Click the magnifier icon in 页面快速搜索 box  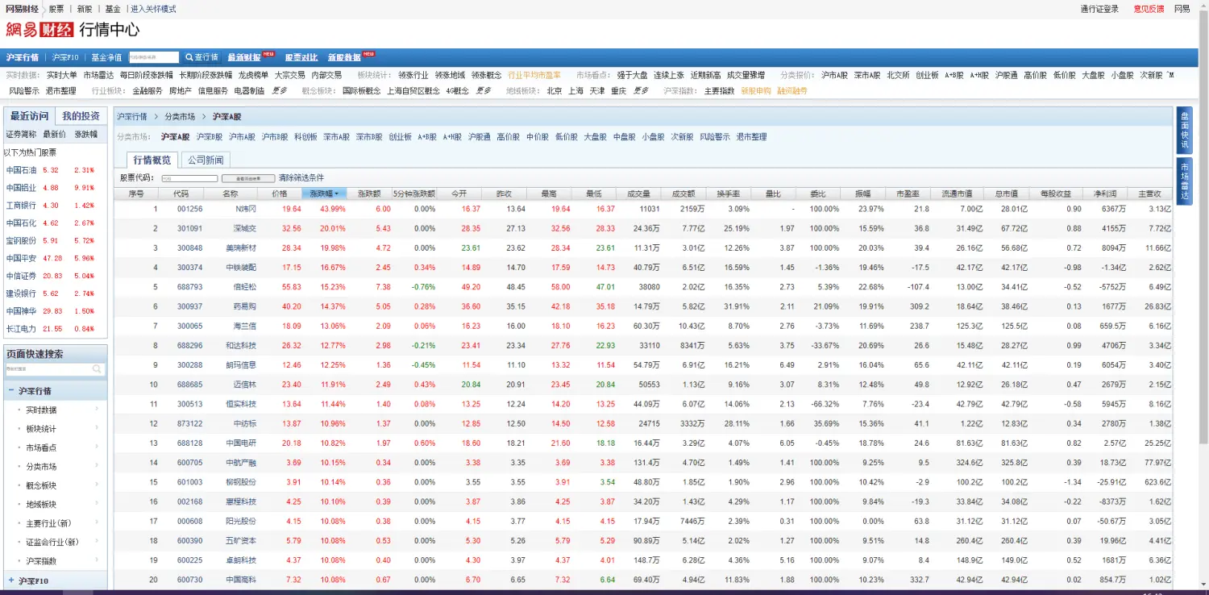pos(98,369)
